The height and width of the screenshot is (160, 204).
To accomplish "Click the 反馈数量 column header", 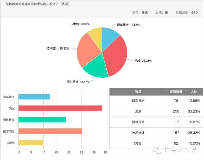I will [x=176, y=92].
